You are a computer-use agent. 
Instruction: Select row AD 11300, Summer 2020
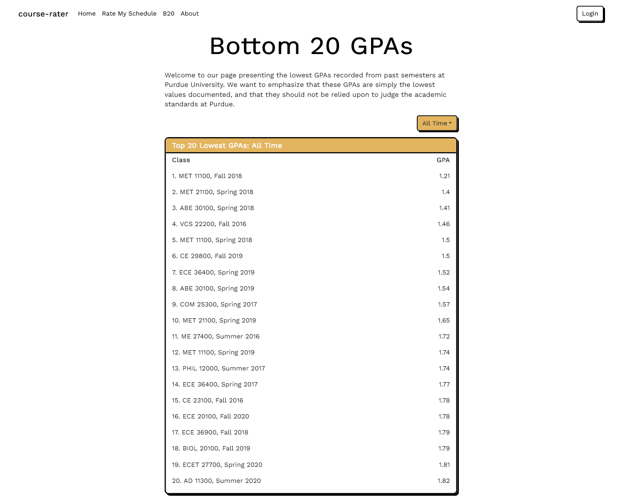(x=311, y=481)
